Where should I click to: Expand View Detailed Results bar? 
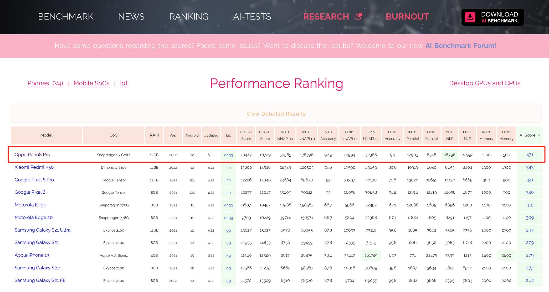[276, 114]
